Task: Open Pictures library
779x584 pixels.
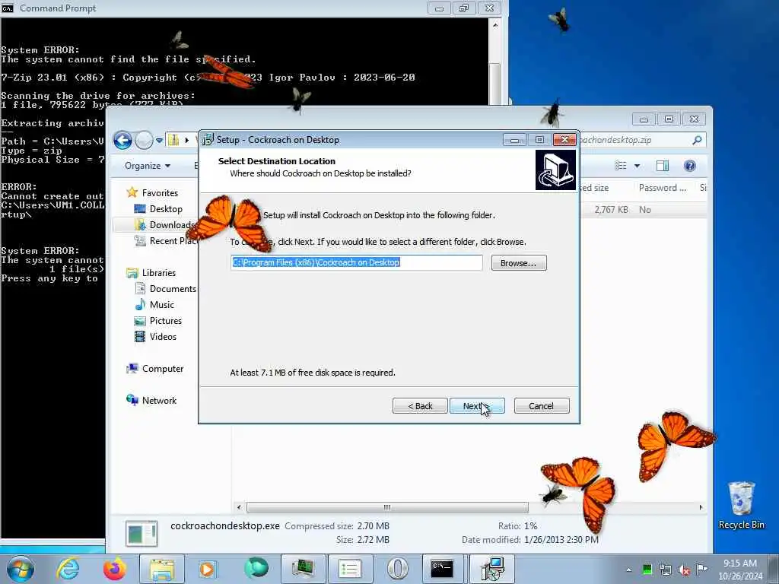Action: click(165, 320)
